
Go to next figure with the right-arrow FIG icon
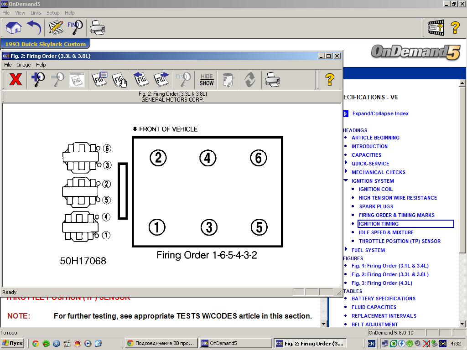[x=161, y=80]
